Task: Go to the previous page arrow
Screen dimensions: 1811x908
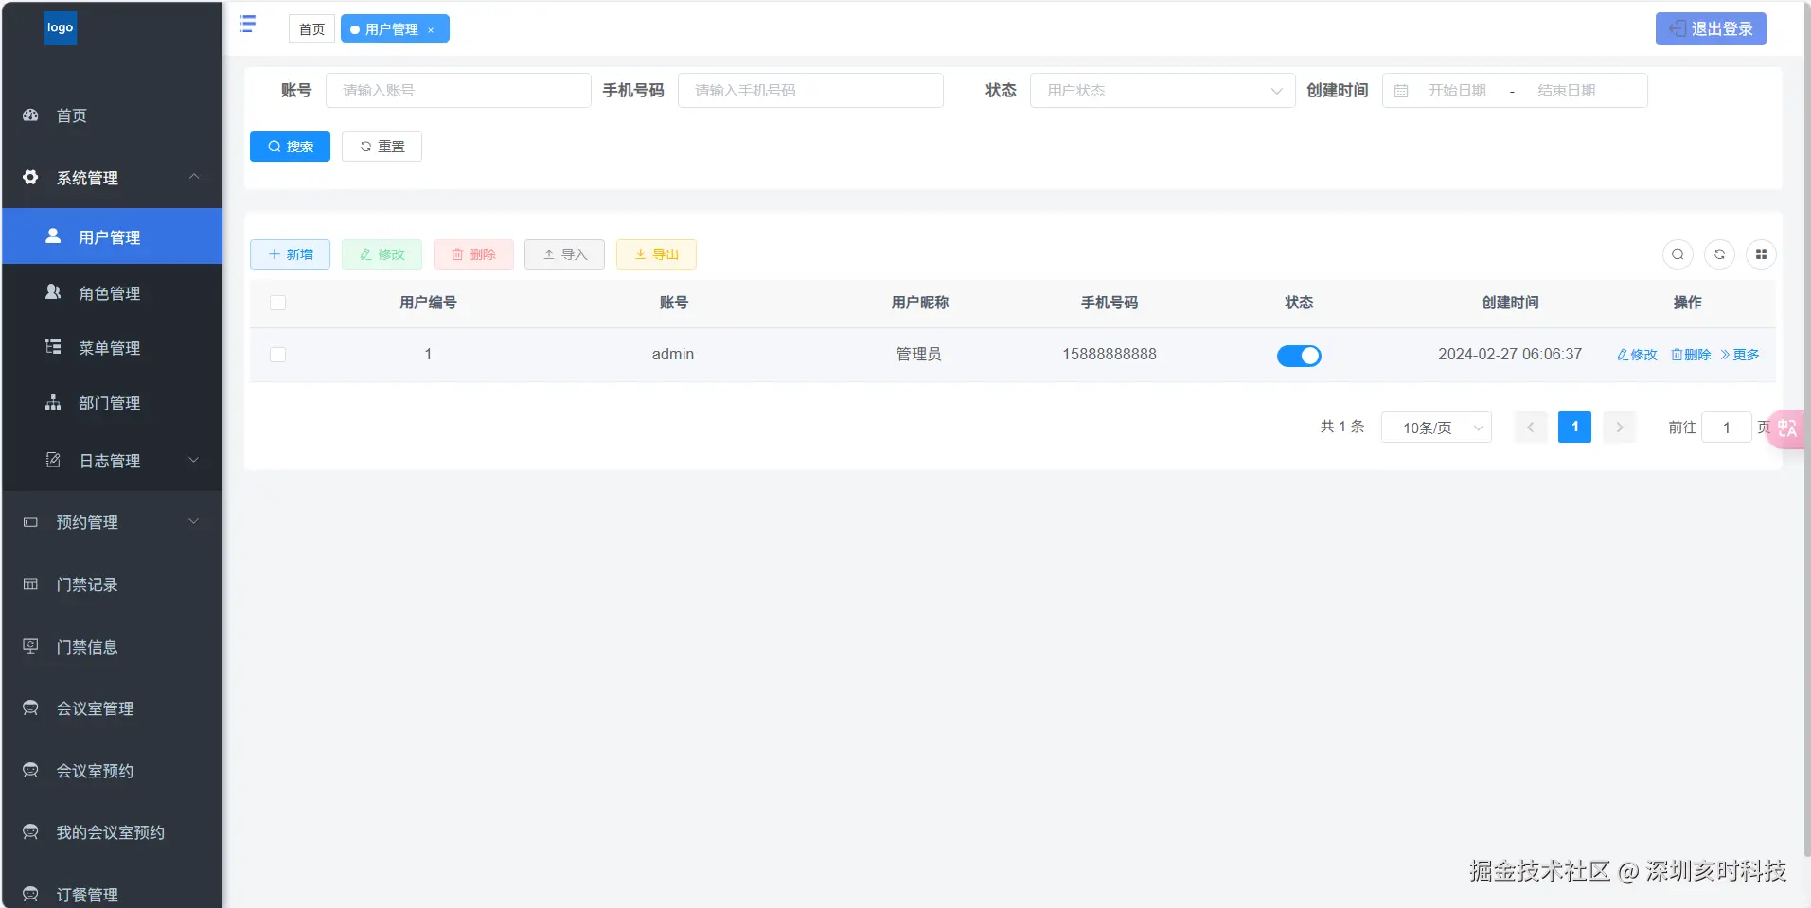Action: pyautogui.click(x=1531, y=428)
